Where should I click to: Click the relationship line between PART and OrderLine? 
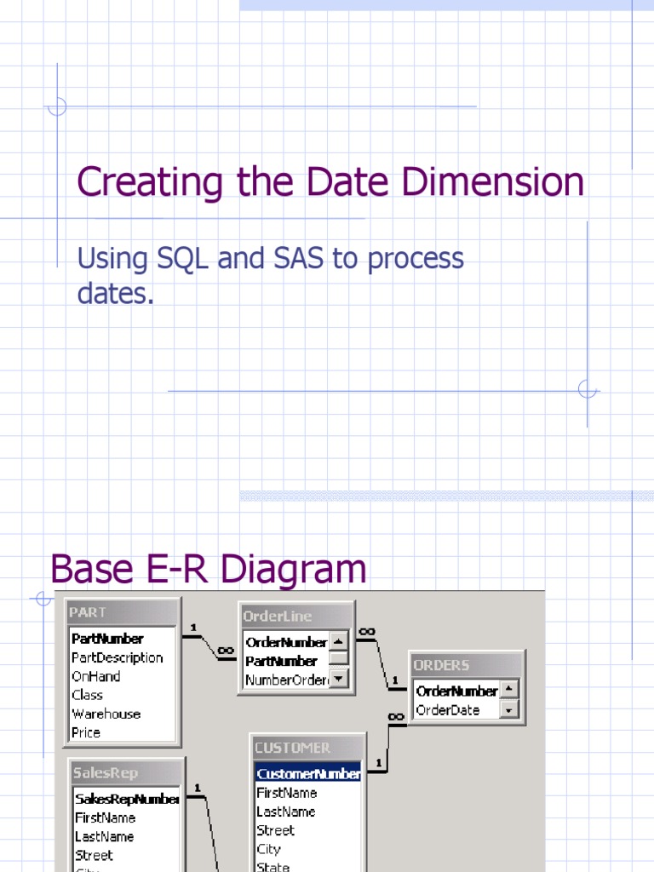(x=209, y=648)
